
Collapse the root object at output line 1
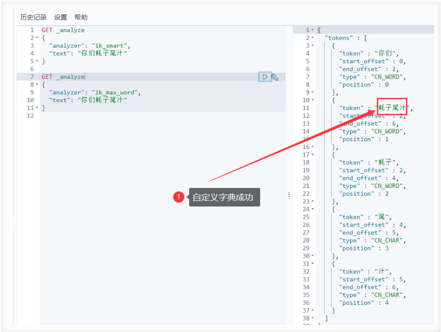(313, 30)
